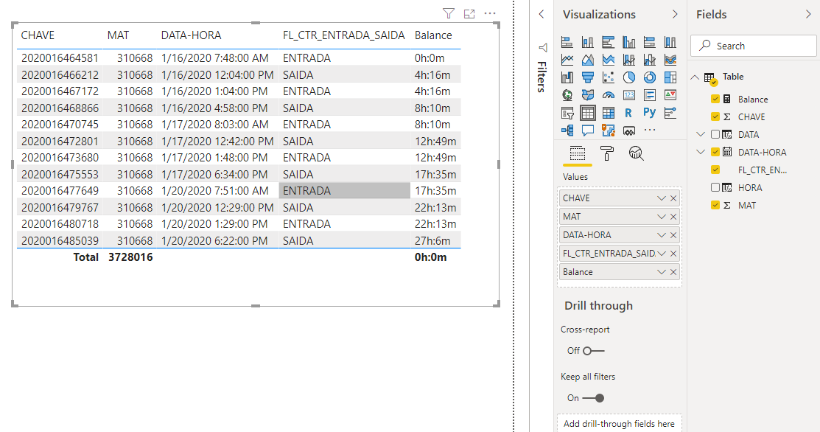Click the filter funnel icon above the table
This screenshot has width=820, height=432.
[448, 13]
